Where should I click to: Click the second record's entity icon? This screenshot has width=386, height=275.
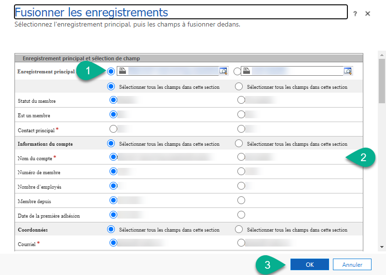coord(247,71)
